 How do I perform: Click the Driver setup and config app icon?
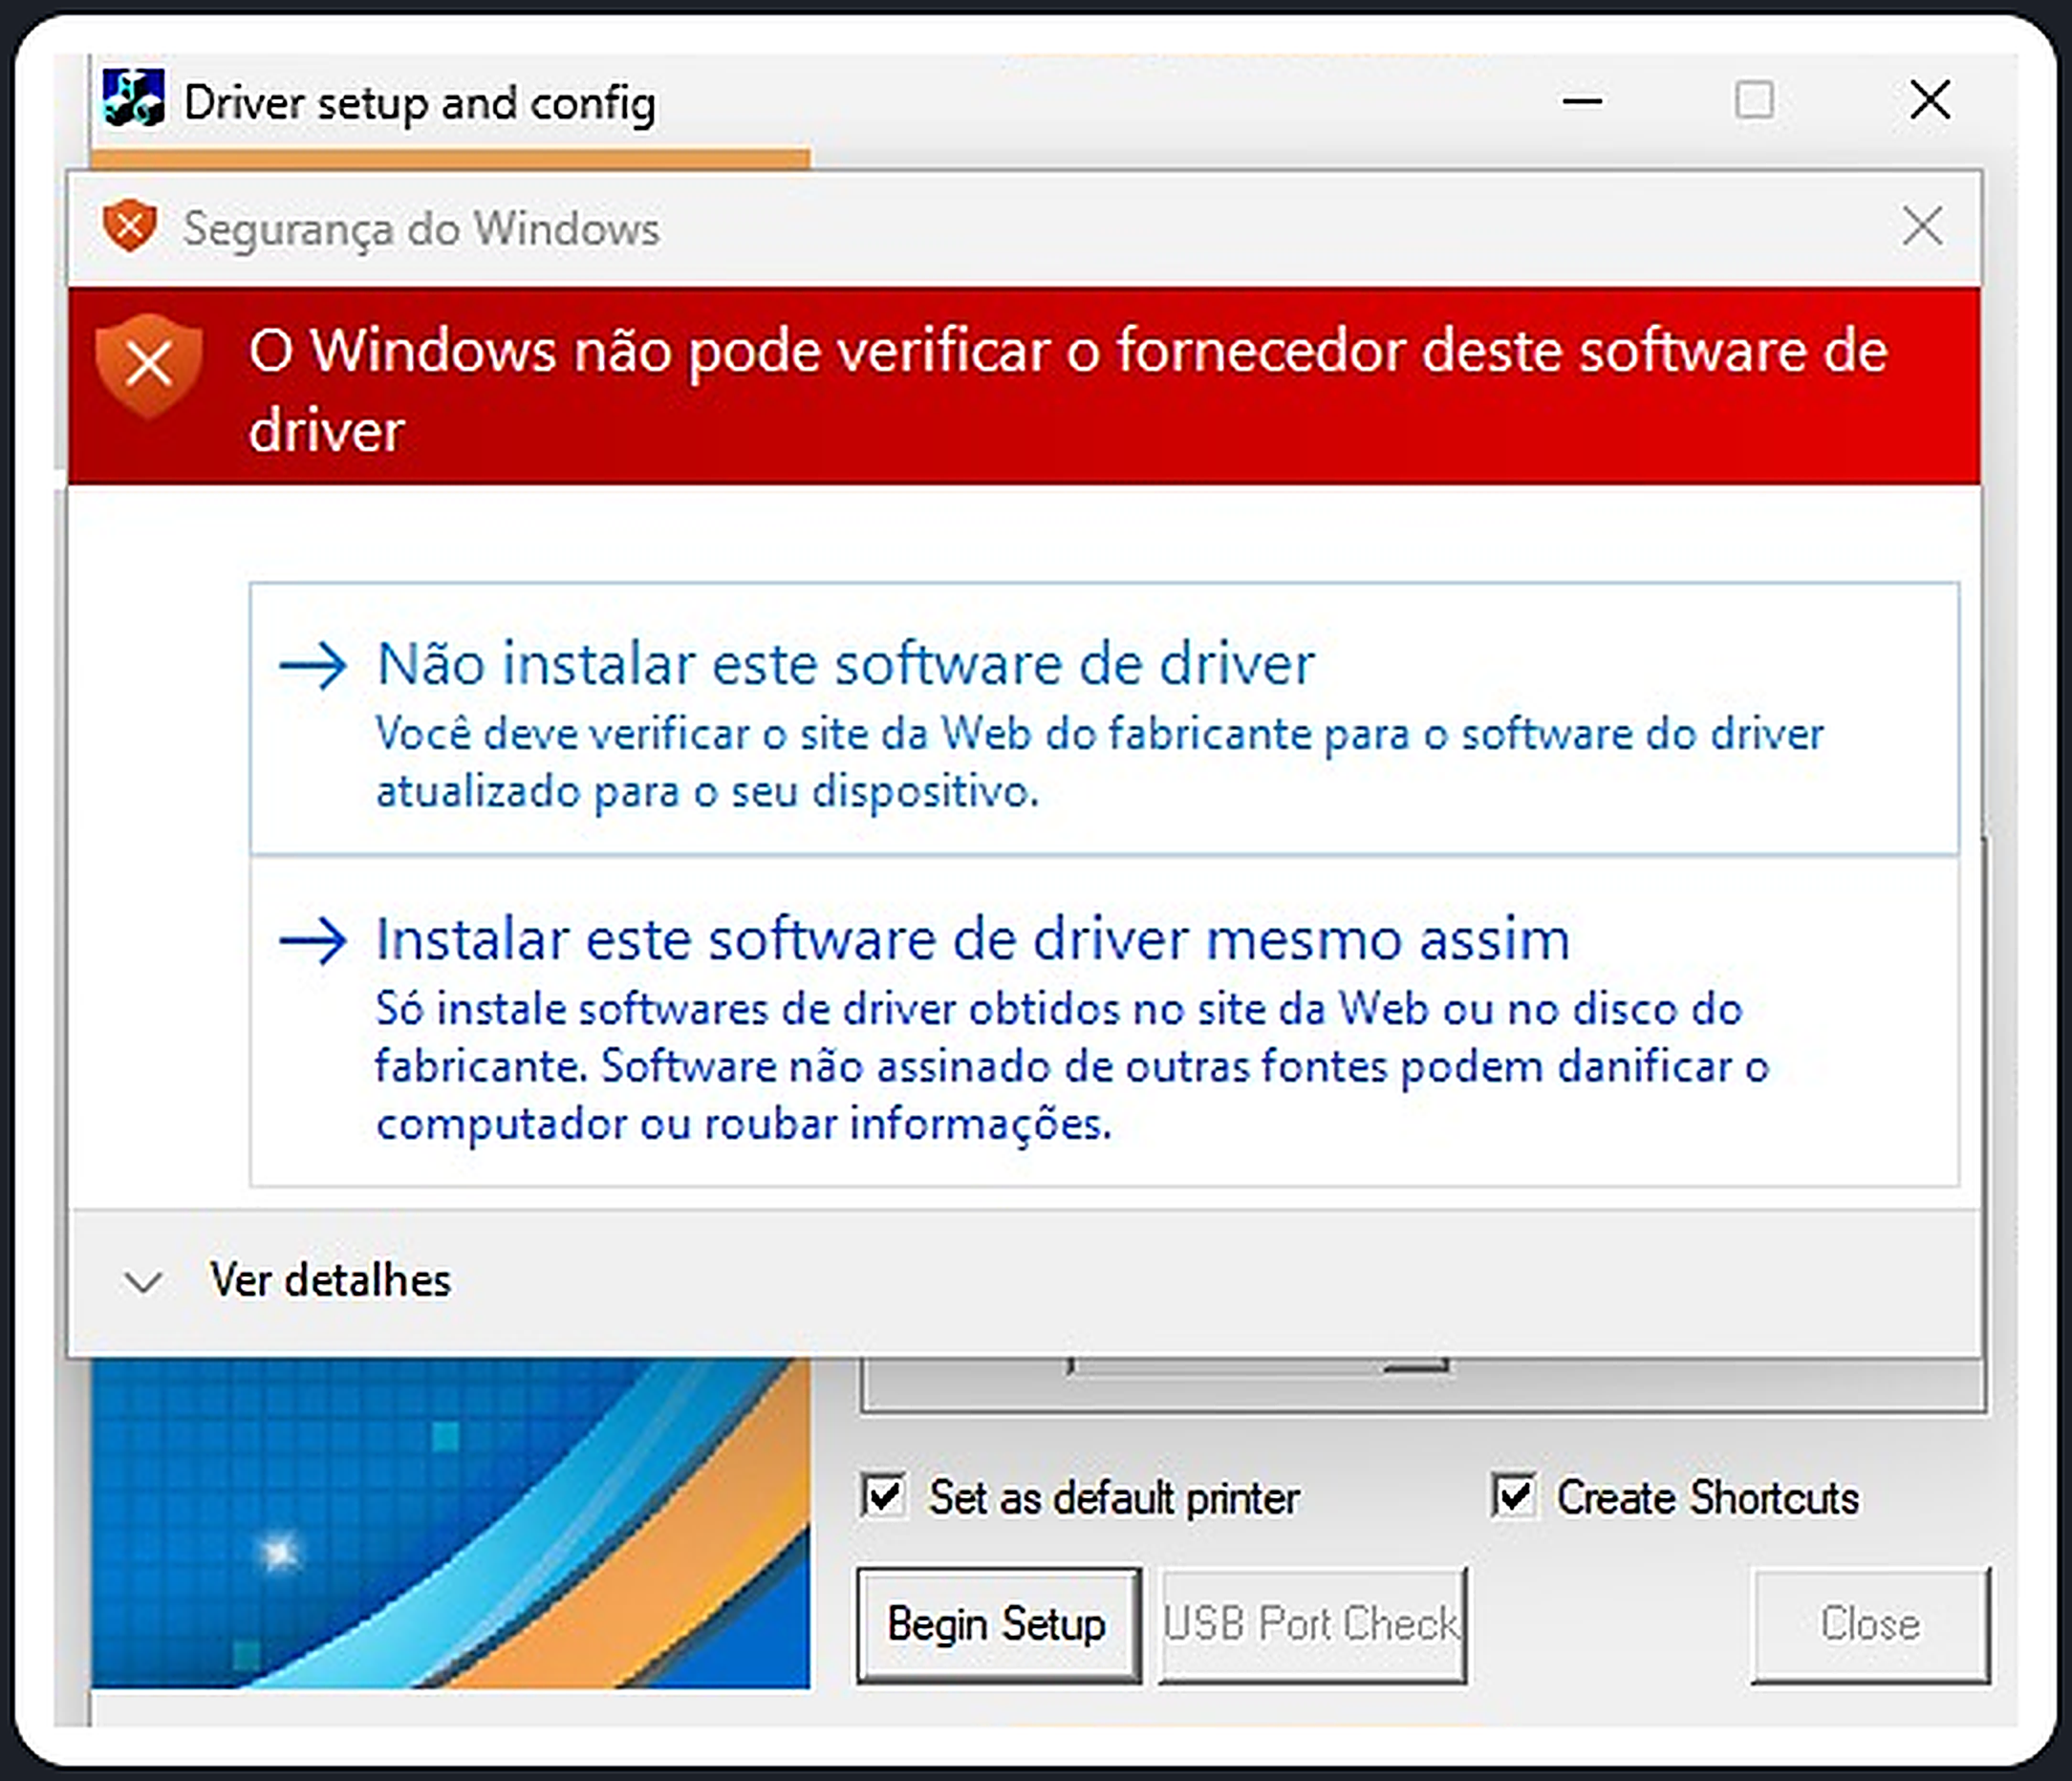point(133,99)
